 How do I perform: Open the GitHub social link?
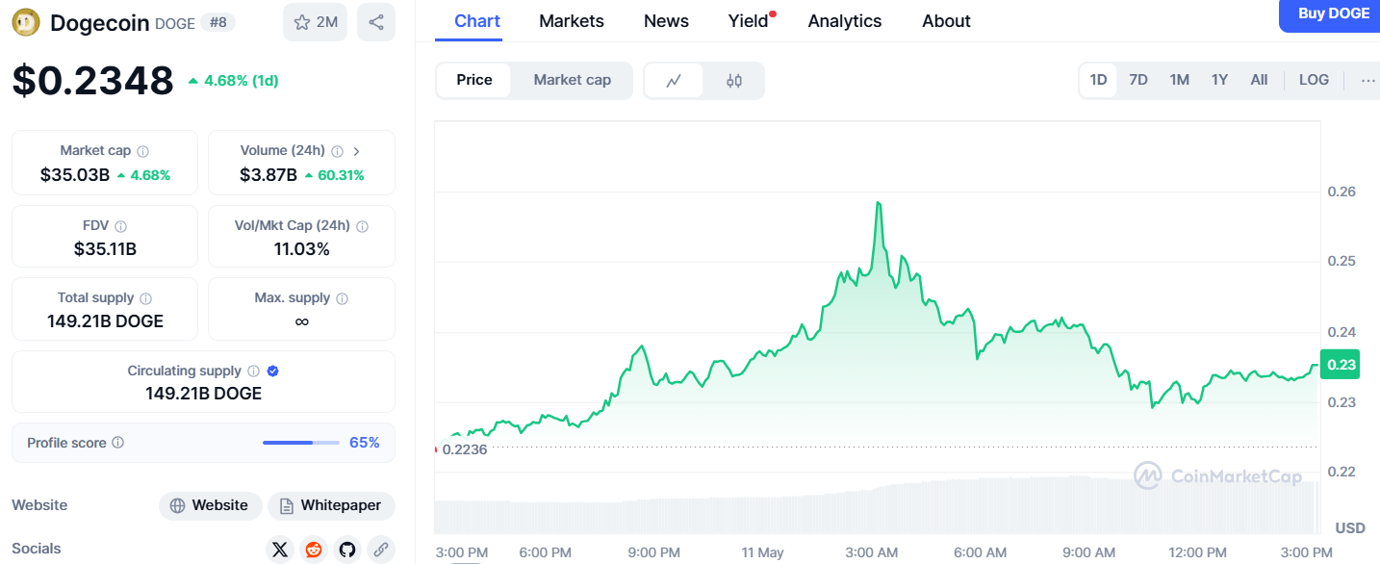(x=347, y=550)
